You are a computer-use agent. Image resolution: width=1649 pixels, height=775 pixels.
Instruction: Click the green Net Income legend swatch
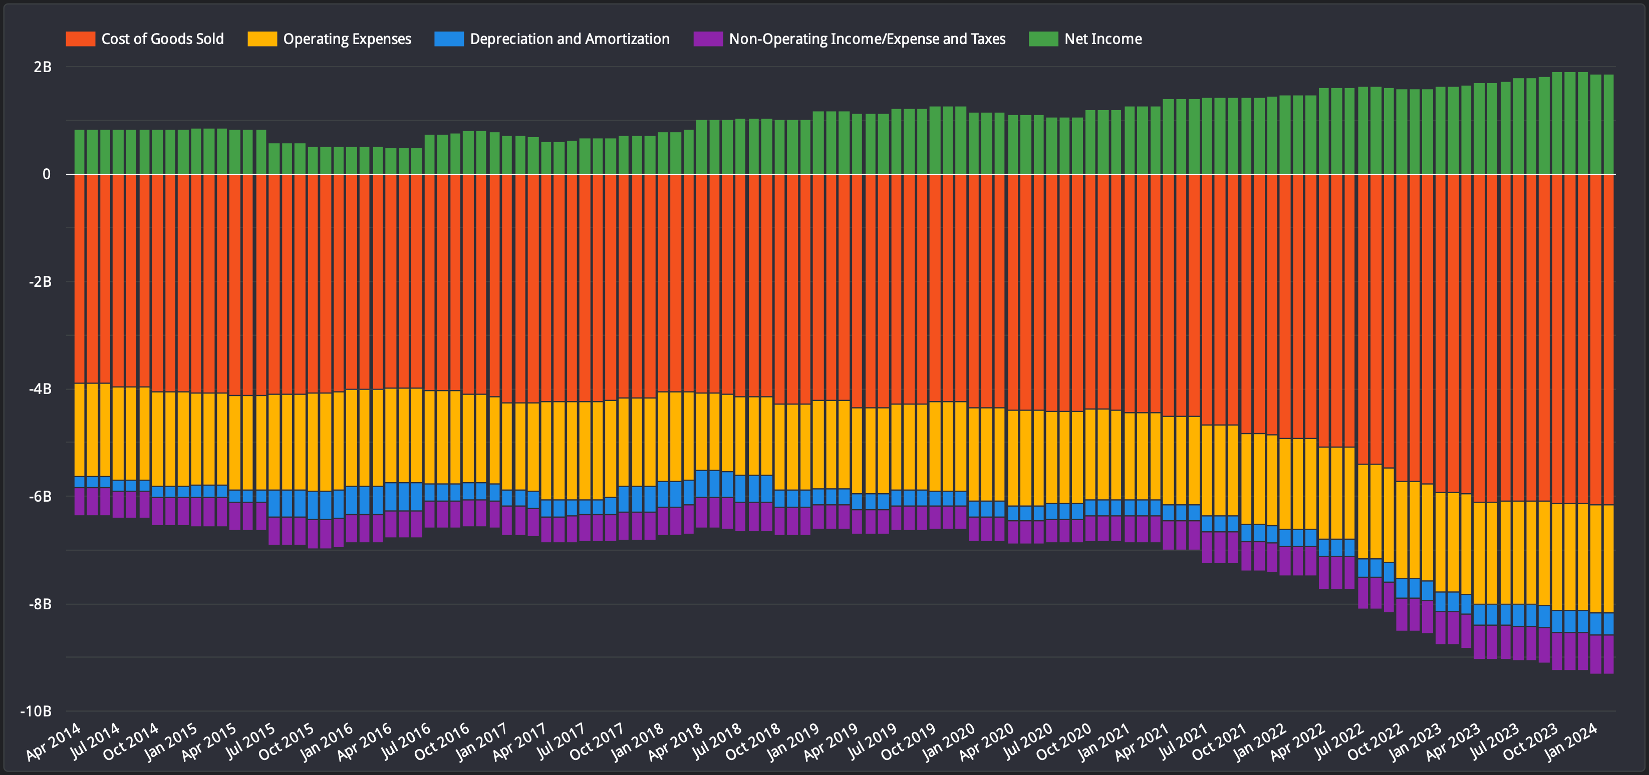[1043, 39]
